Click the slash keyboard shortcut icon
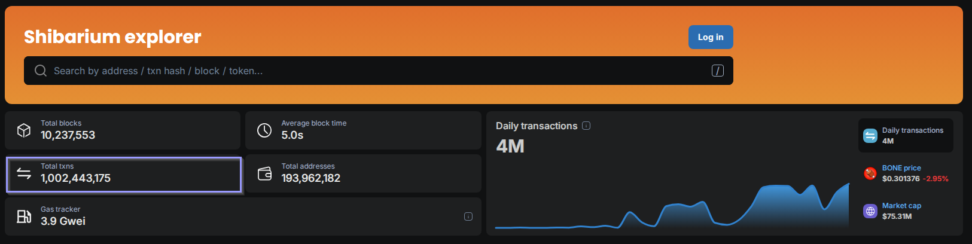Image resolution: width=972 pixels, height=244 pixels. [x=718, y=71]
